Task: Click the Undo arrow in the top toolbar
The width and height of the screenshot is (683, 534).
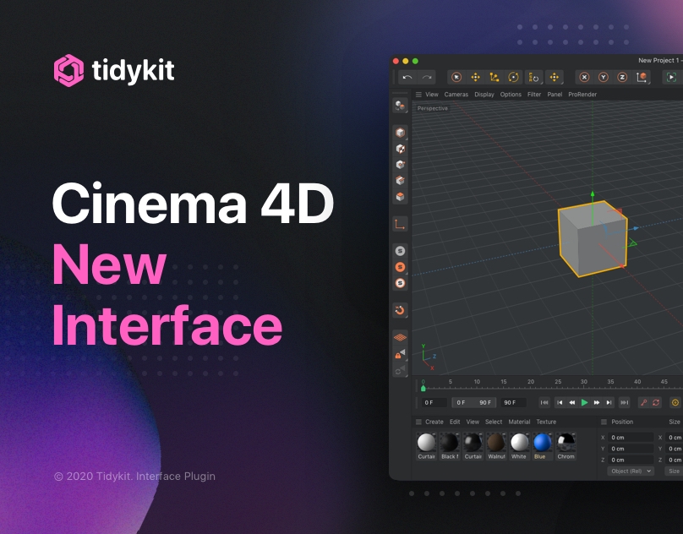Action: click(x=407, y=78)
